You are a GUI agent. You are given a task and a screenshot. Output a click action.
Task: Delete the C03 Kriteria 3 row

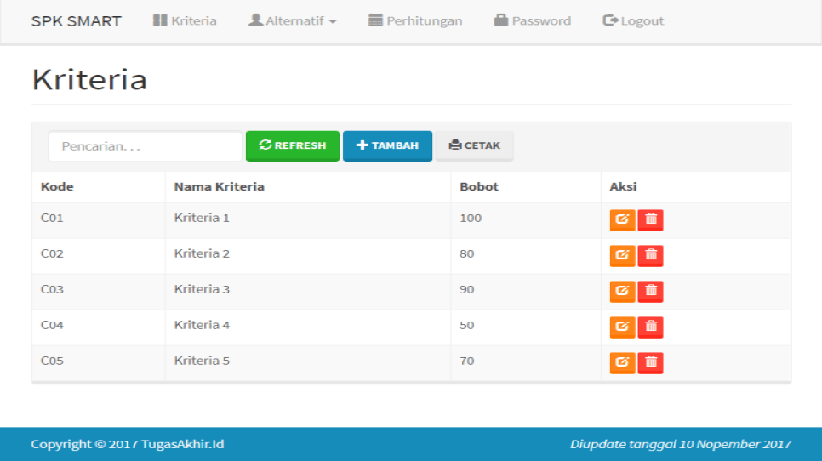(651, 291)
